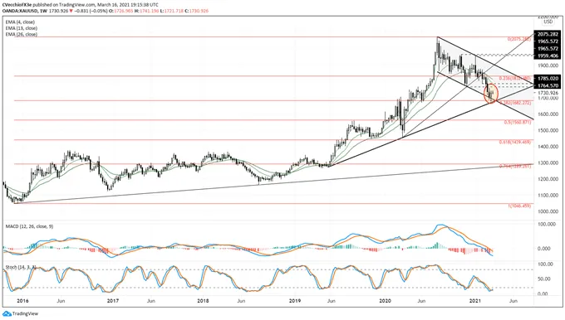Click the 1100.000 price axis tick
565x320 pixels.
[548, 196]
